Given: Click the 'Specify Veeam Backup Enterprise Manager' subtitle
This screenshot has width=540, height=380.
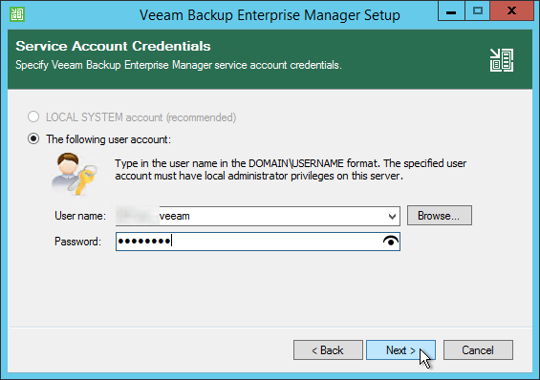Looking at the screenshot, I should pyautogui.click(x=179, y=65).
